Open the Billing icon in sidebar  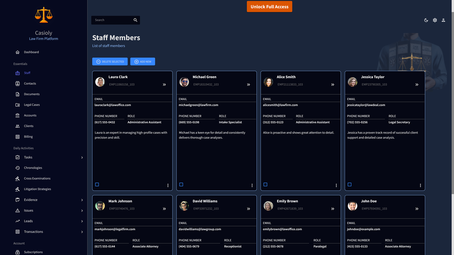(17, 137)
